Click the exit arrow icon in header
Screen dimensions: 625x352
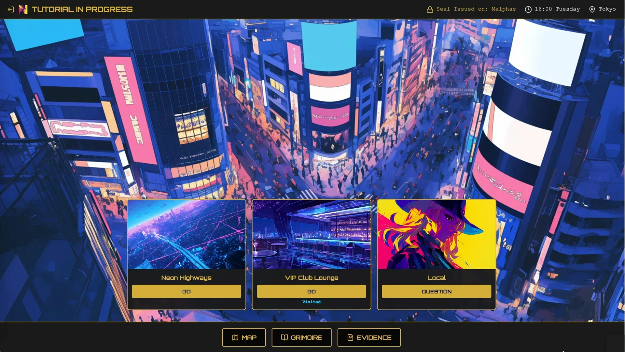[x=11, y=9]
